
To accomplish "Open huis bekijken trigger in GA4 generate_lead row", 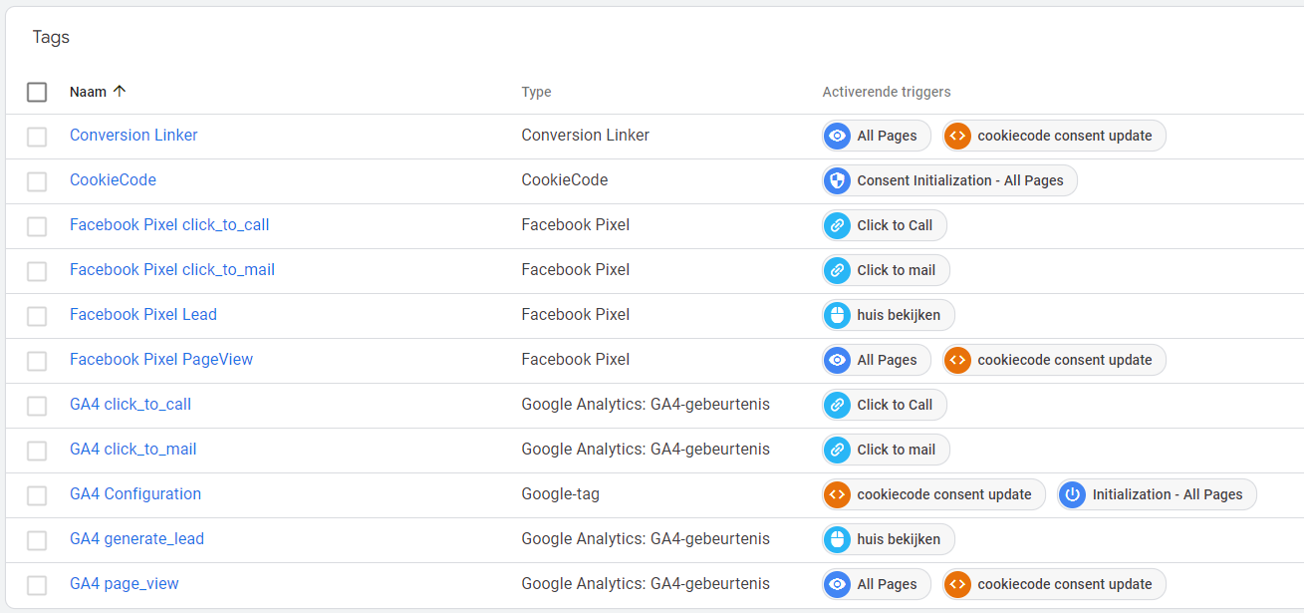I will click(889, 539).
